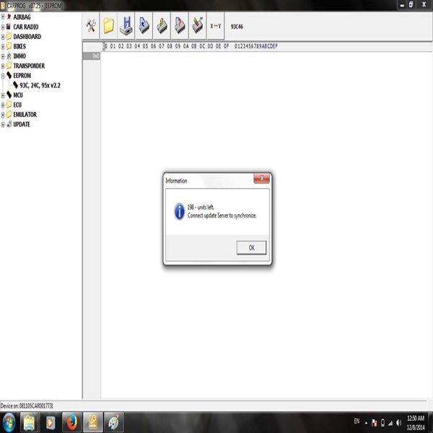Click the X↔Y swap bytes button

point(215,26)
